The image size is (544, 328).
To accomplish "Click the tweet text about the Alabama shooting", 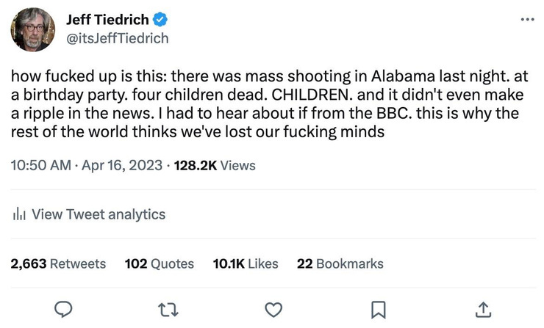I will (x=265, y=105).
